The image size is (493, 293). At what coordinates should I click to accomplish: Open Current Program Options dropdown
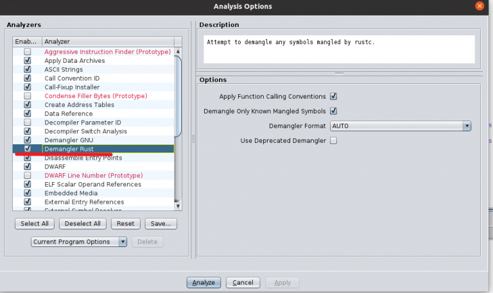pos(80,242)
